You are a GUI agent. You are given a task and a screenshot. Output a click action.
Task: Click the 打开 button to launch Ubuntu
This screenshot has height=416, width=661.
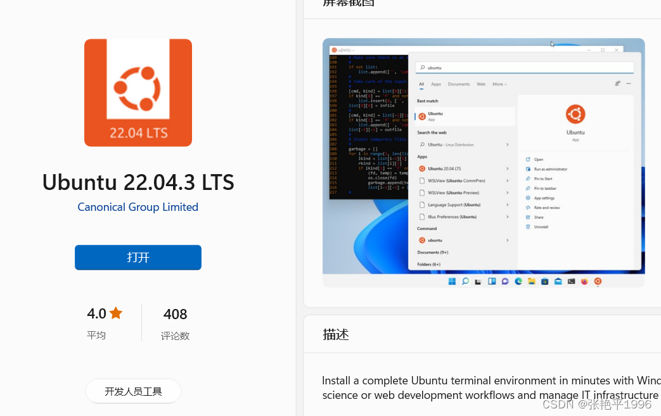[138, 257]
